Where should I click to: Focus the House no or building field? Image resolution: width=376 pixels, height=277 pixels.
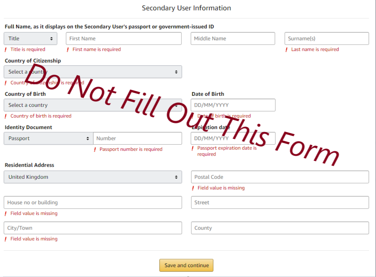click(93, 202)
